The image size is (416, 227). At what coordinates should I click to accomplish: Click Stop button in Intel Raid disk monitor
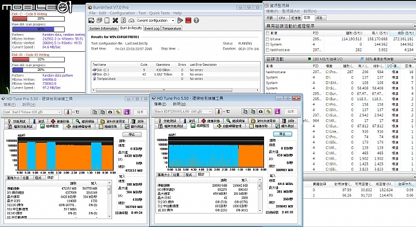pyautogui.click(x=132, y=135)
